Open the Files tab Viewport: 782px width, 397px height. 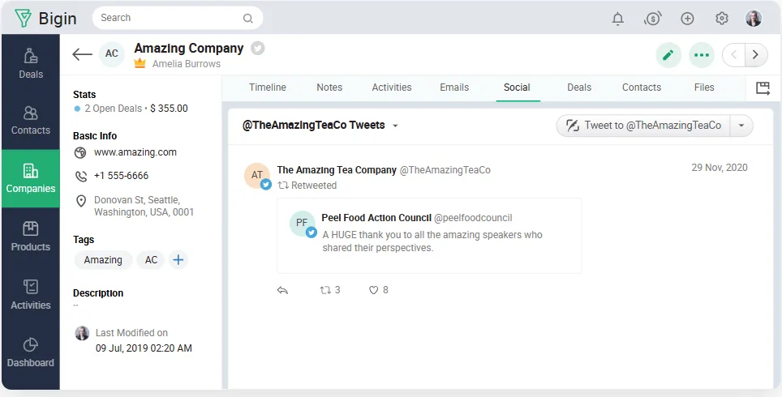[703, 88]
